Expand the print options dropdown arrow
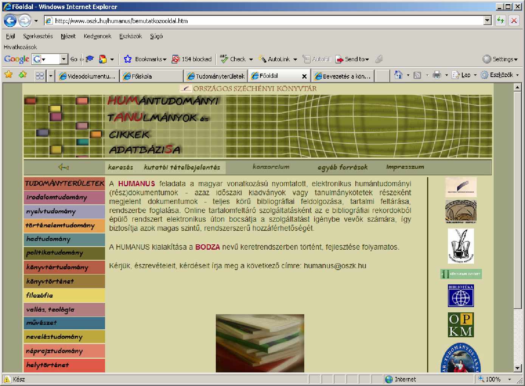The height and width of the screenshot is (386, 525). point(446,75)
